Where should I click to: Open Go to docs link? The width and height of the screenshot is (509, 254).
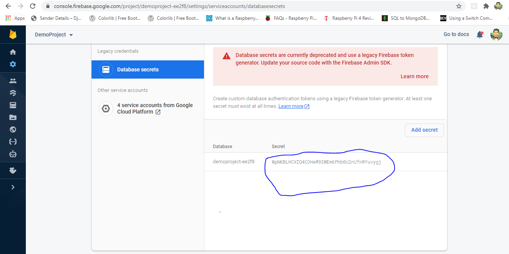point(456,34)
